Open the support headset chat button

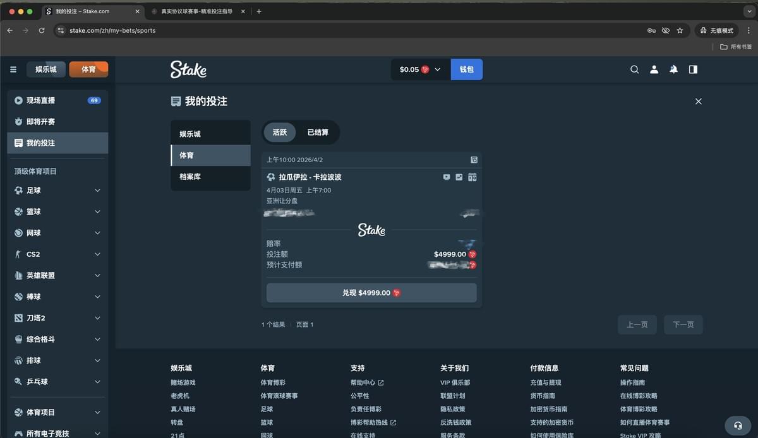point(738,425)
